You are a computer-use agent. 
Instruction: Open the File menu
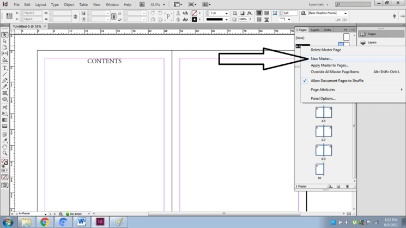(16, 5)
